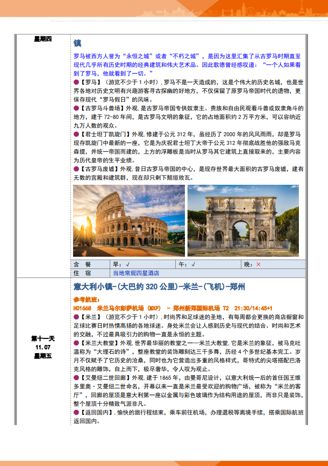Click the breakfast cell 早:√
The image size is (328, 466).
tap(143, 264)
